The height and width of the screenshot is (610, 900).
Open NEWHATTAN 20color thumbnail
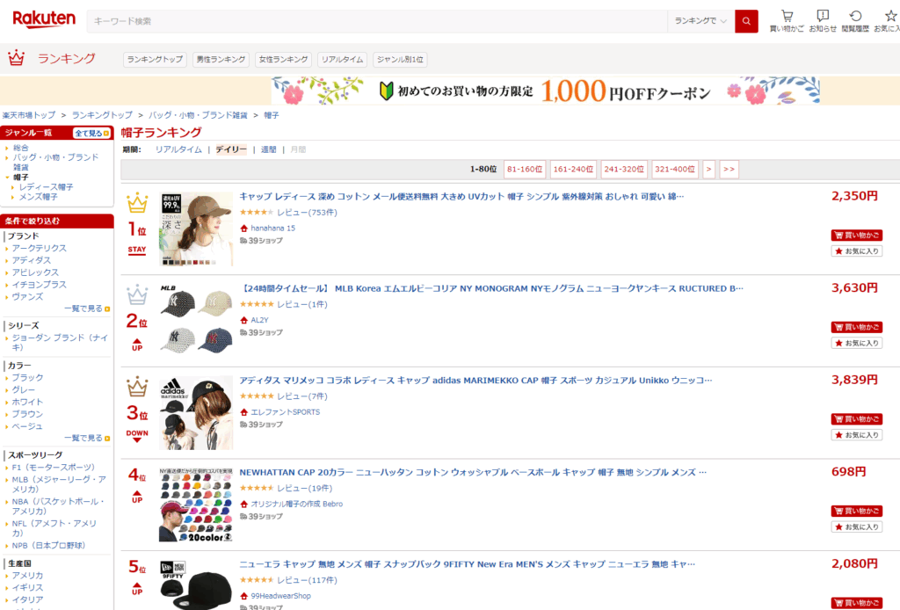pos(196,505)
